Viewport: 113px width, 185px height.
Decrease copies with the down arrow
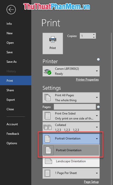pyautogui.click(x=94, y=37)
